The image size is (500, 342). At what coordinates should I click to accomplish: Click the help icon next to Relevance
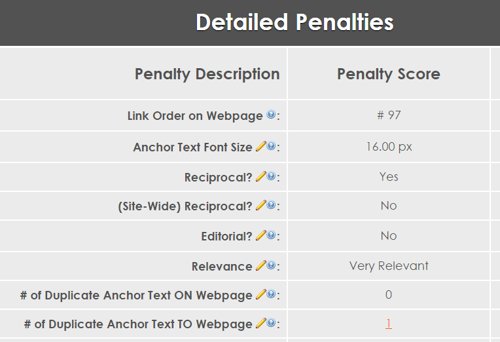click(x=271, y=266)
